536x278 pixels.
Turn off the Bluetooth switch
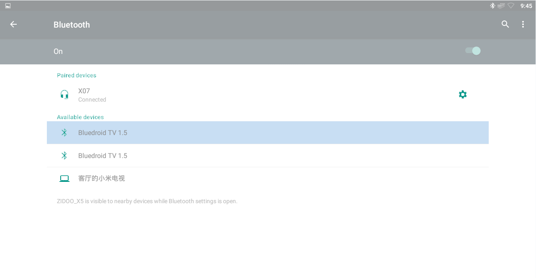click(473, 51)
